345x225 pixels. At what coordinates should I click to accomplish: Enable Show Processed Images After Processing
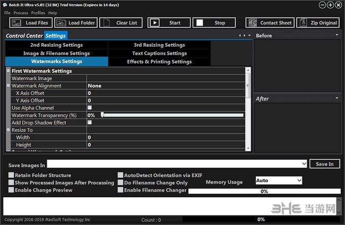point(11,183)
